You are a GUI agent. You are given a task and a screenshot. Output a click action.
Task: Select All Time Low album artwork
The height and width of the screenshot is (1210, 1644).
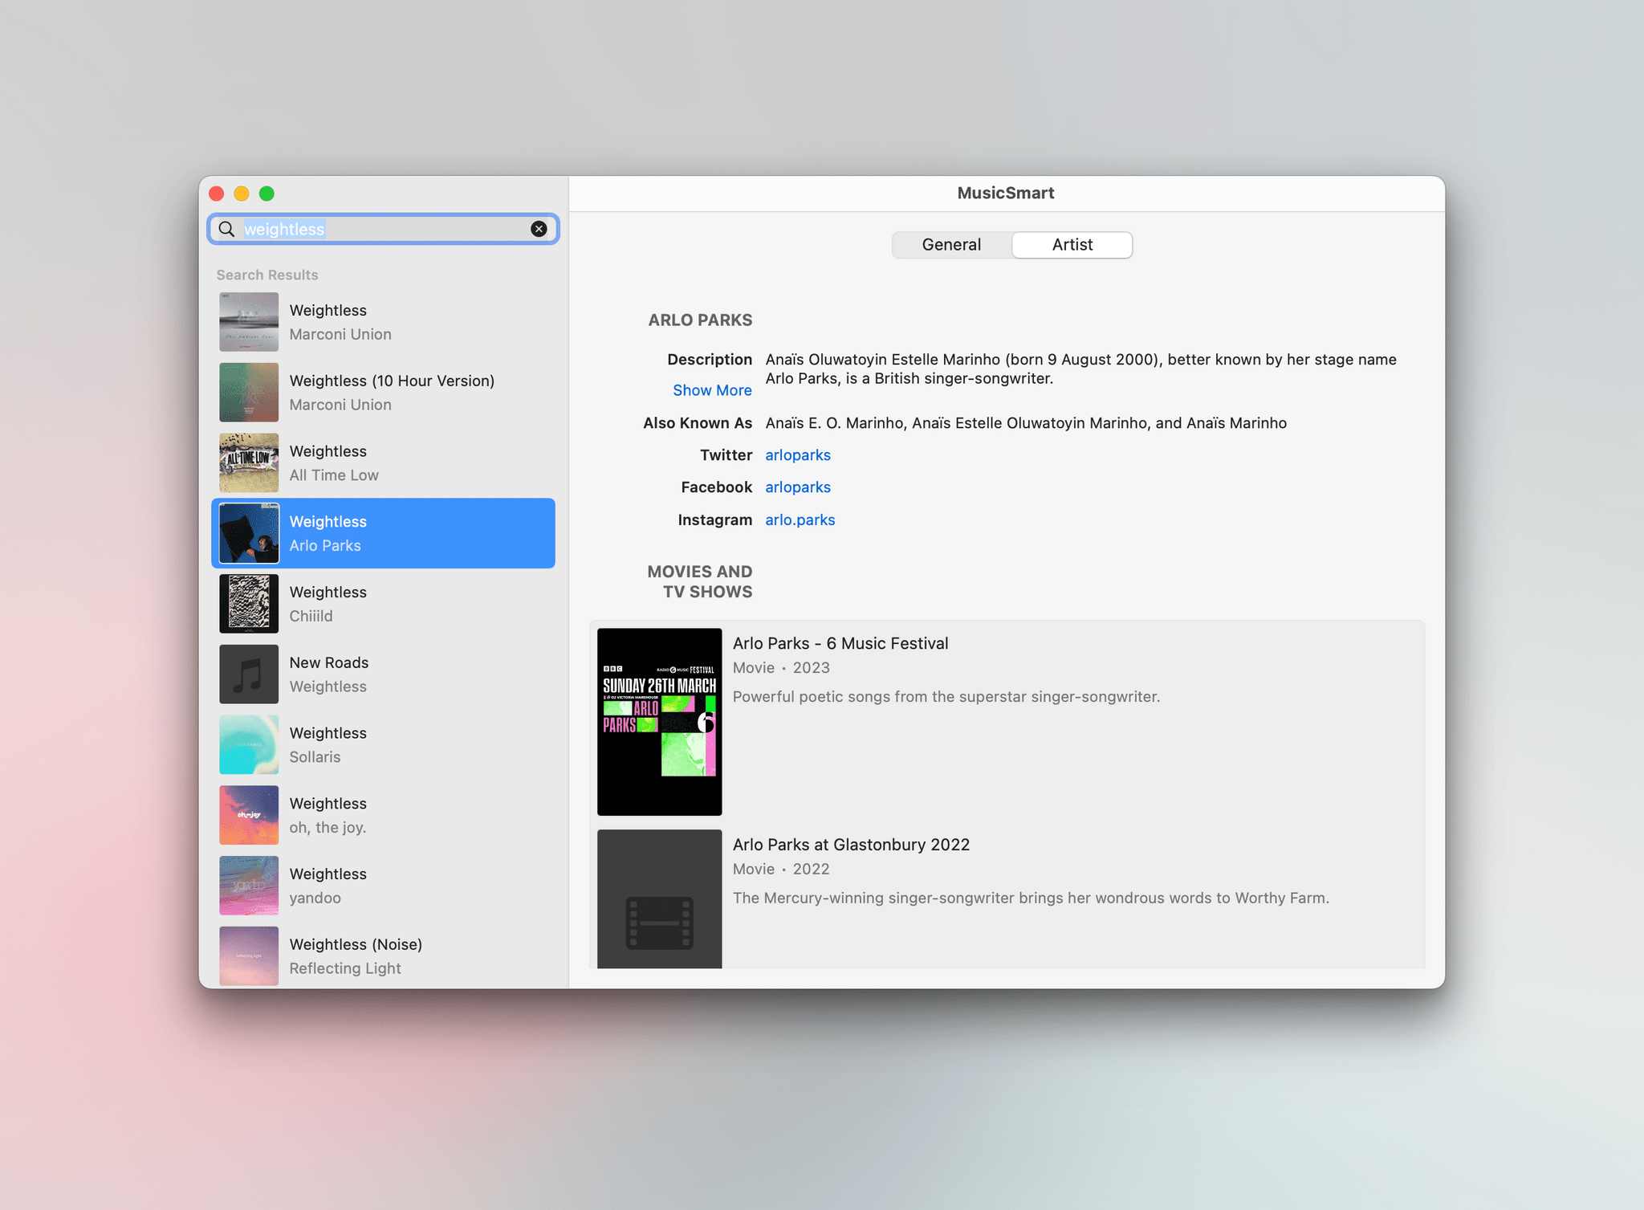click(249, 463)
